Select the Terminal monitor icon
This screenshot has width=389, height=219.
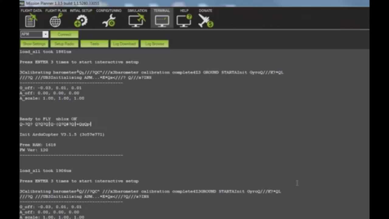[x=162, y=21]
